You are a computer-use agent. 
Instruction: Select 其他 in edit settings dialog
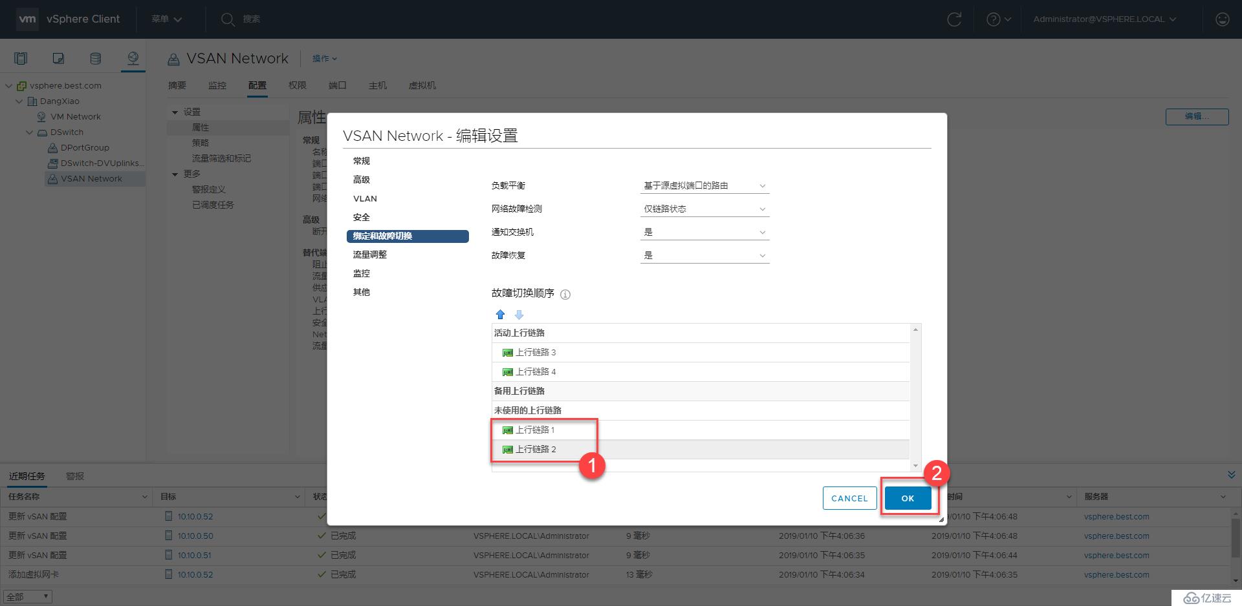click(362, 292)
